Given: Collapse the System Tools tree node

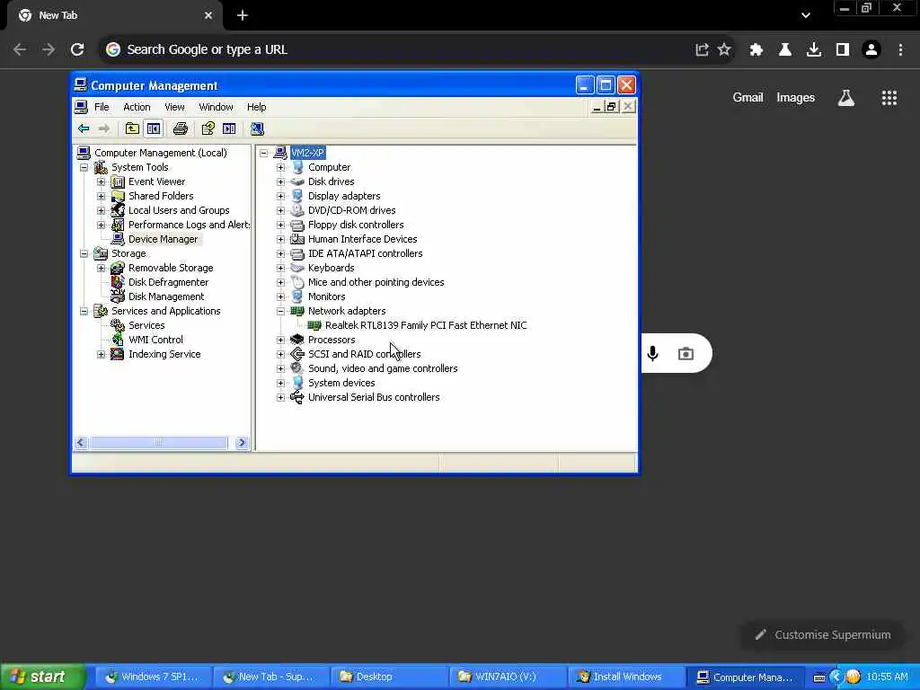Looking at the screenshot, I should tap(84, 167).
